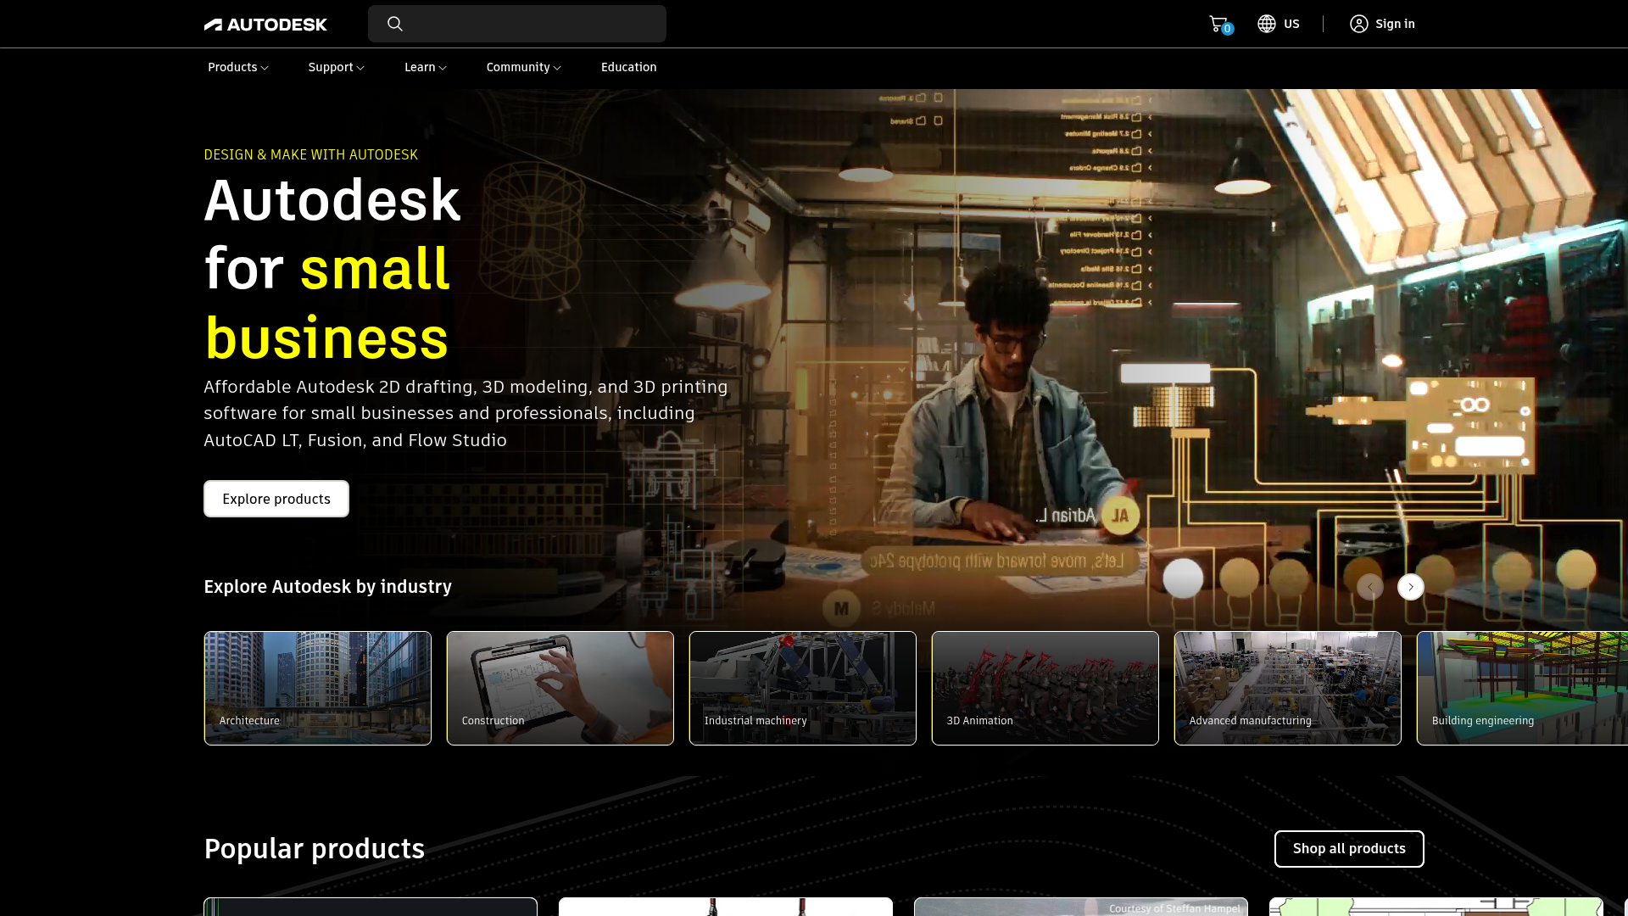Screen dimensions: 1628x916
Task: Click the Popular products heading
Action: [315, 849]
